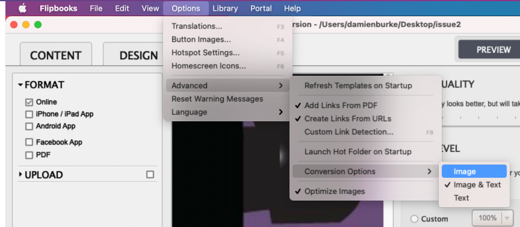Collapse the FORMAT section

click(20, 85)
